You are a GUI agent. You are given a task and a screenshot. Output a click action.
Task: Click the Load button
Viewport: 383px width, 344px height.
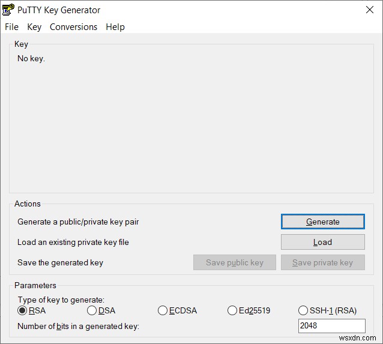click(322, 242)
